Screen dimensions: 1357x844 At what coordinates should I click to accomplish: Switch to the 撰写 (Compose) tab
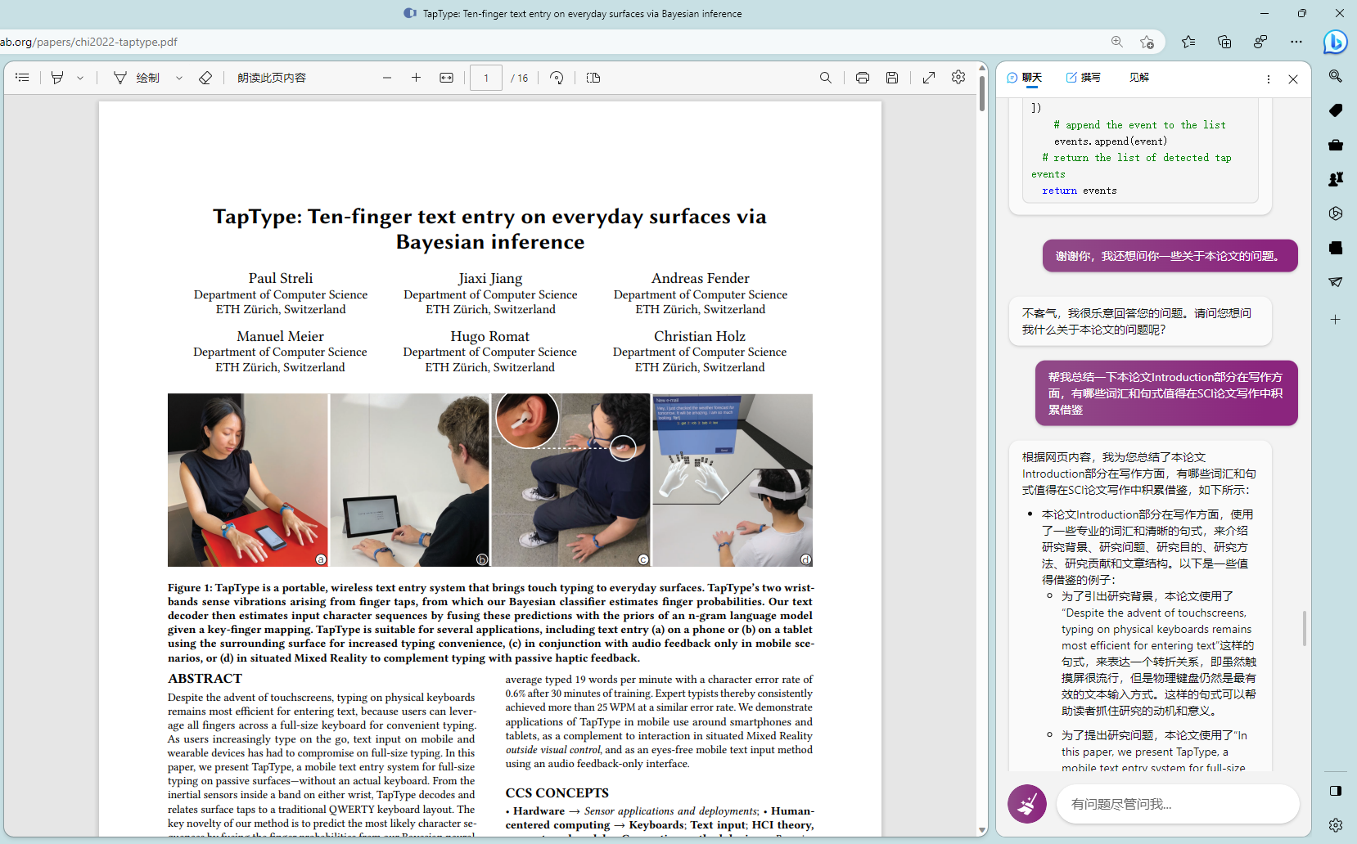point(1083,78)
